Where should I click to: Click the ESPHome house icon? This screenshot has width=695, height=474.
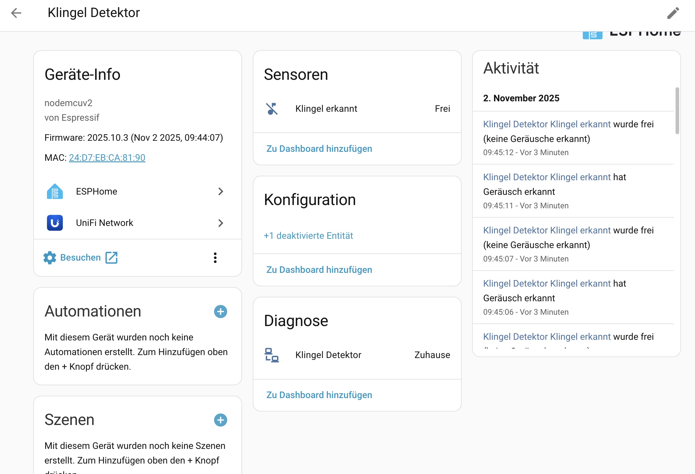coord(55,192)
